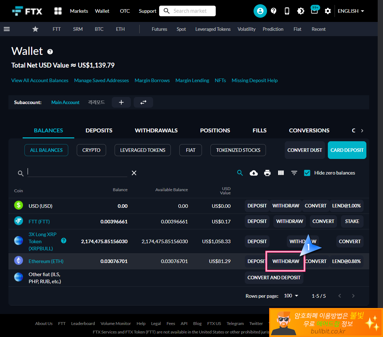Open the Markets menu in header
Image resolution: width=383 pixels, height=337 pixels.
click(x=79, y=11)
